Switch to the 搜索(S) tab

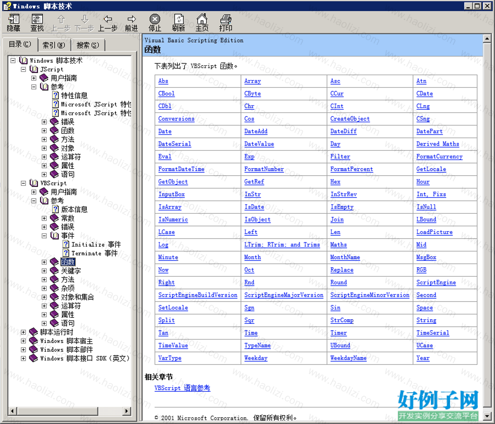point(88,45)
